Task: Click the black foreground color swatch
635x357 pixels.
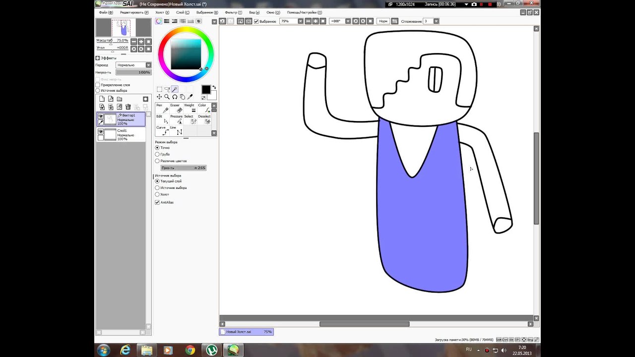Action: 206,90
